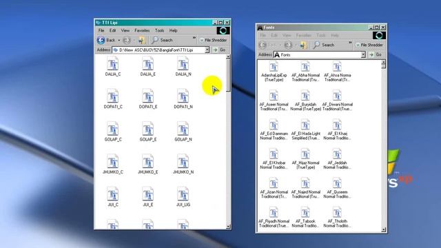
Task: Select AF_Jizan Normal Traditional font
Action: click(x=274, y=189)
